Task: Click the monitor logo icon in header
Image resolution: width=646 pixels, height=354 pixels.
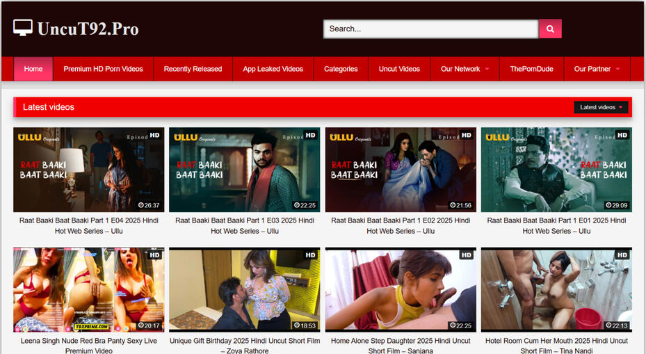Action: (23, 28)
